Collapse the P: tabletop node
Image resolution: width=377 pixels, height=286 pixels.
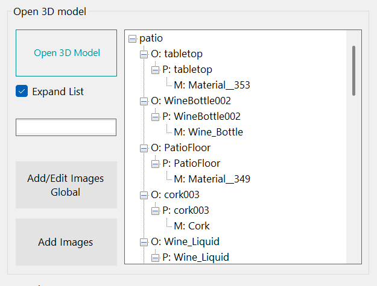(155, 70)
